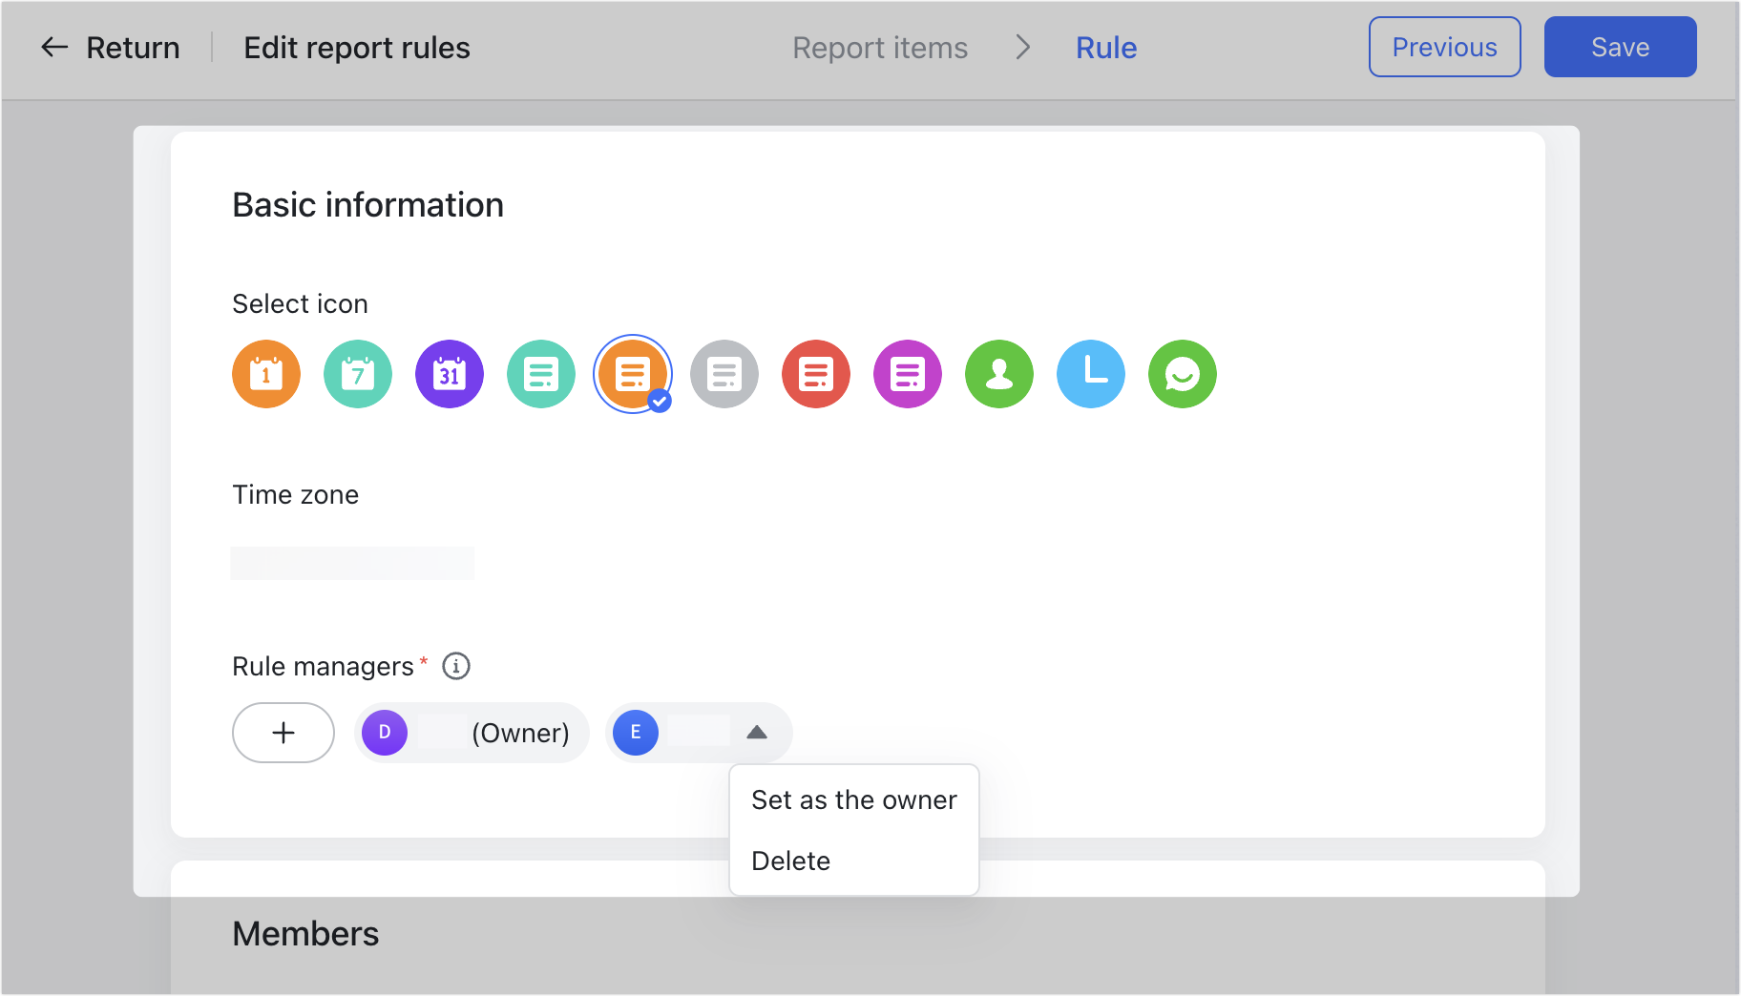Select the teal document list icon
Image resolution: width=1741 pixels, height=996 pixels.
click(540, 374)
